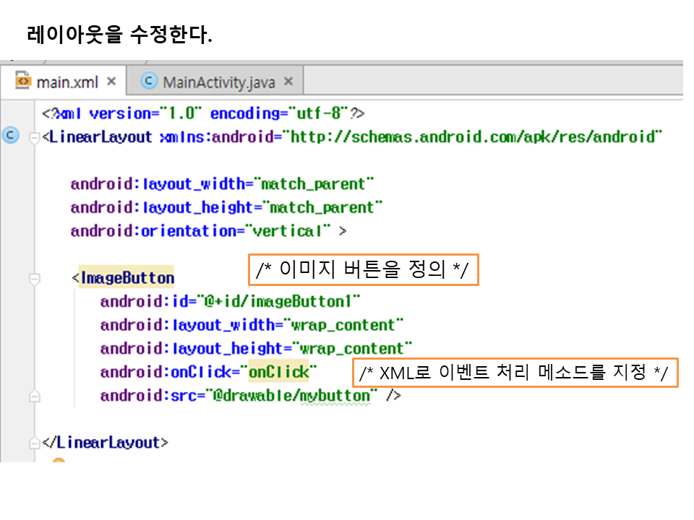Click the XML file icon on main.xml tab
Viewport: 694px width, 520px height.
click(x=23, y=81)
